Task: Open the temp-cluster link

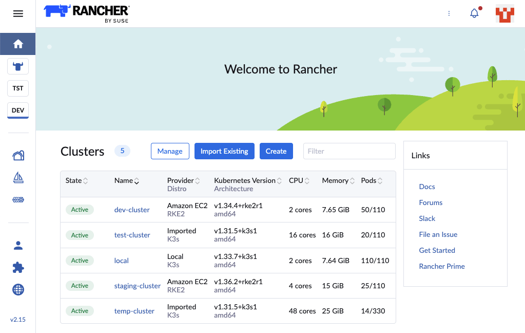Action: tap(134, 311)
